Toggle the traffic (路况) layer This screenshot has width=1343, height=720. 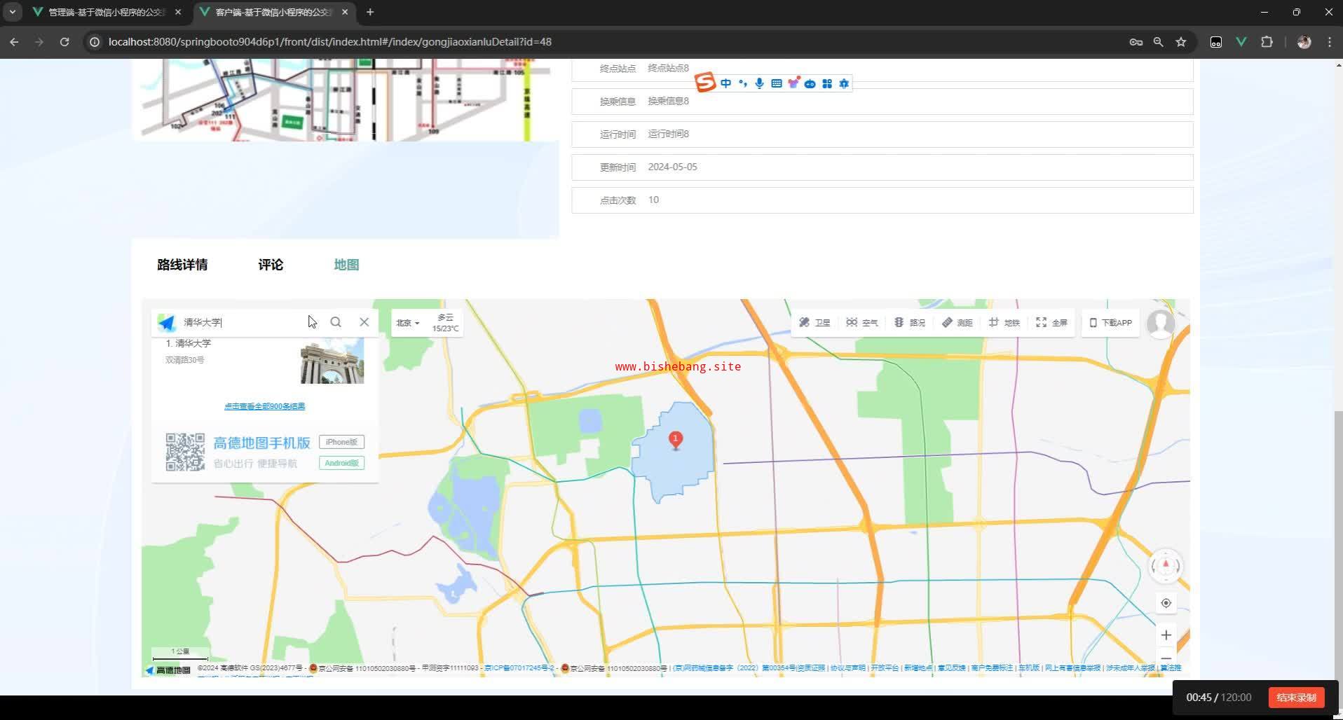(x=909, y=323)
